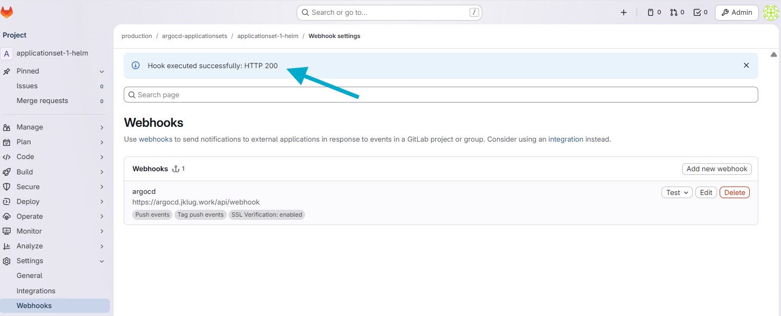Follow the integration link in description
Image resolution: width=781 pixels, height=316 pixels.
565,140
